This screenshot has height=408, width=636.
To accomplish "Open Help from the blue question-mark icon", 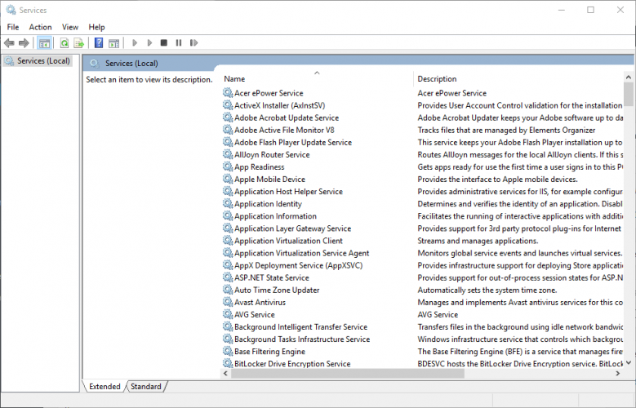I will [x=99, y=42].
